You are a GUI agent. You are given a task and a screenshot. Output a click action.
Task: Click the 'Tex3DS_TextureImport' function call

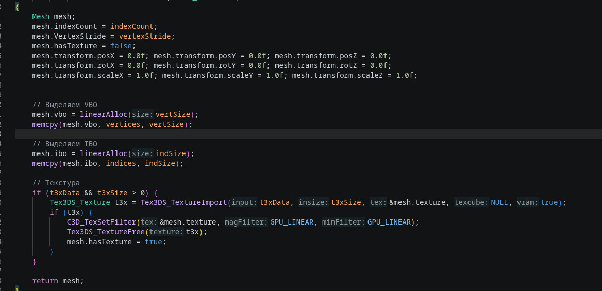(183, 202)
